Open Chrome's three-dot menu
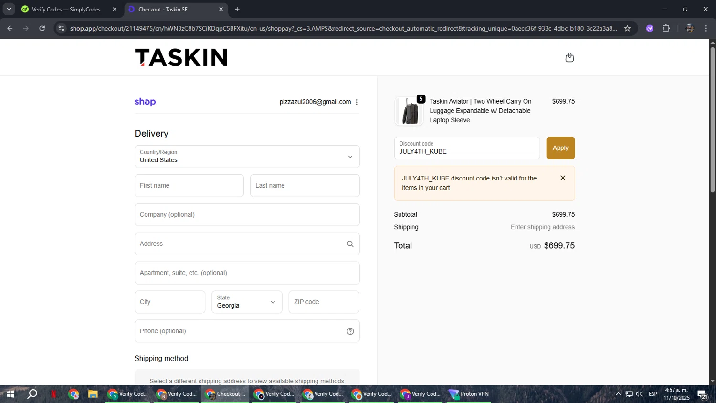 coord(706,28)
